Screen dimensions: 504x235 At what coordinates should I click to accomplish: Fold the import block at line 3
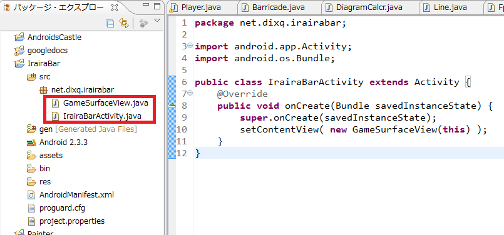[190, 46]
